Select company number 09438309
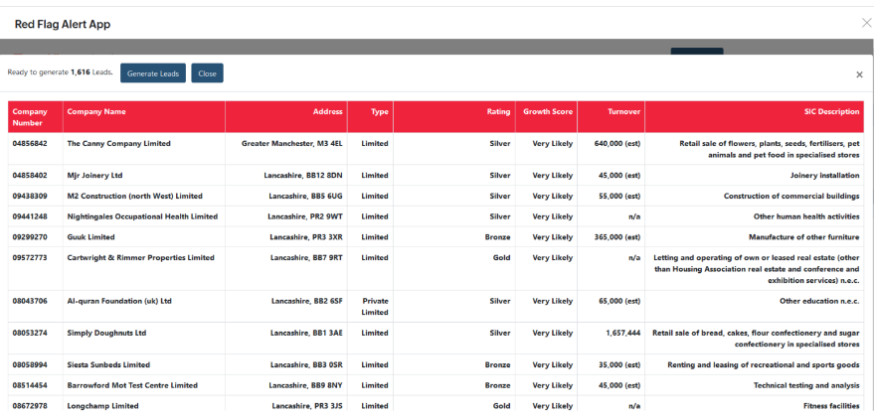The image size is (876, 420). (x=30, y=196)
